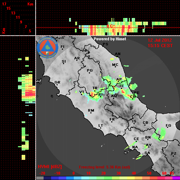Image resolution: width=180 pixels, height=180 pixels.
Task: Click the '-10' value on dBZ scale
Action: (57, 173)
